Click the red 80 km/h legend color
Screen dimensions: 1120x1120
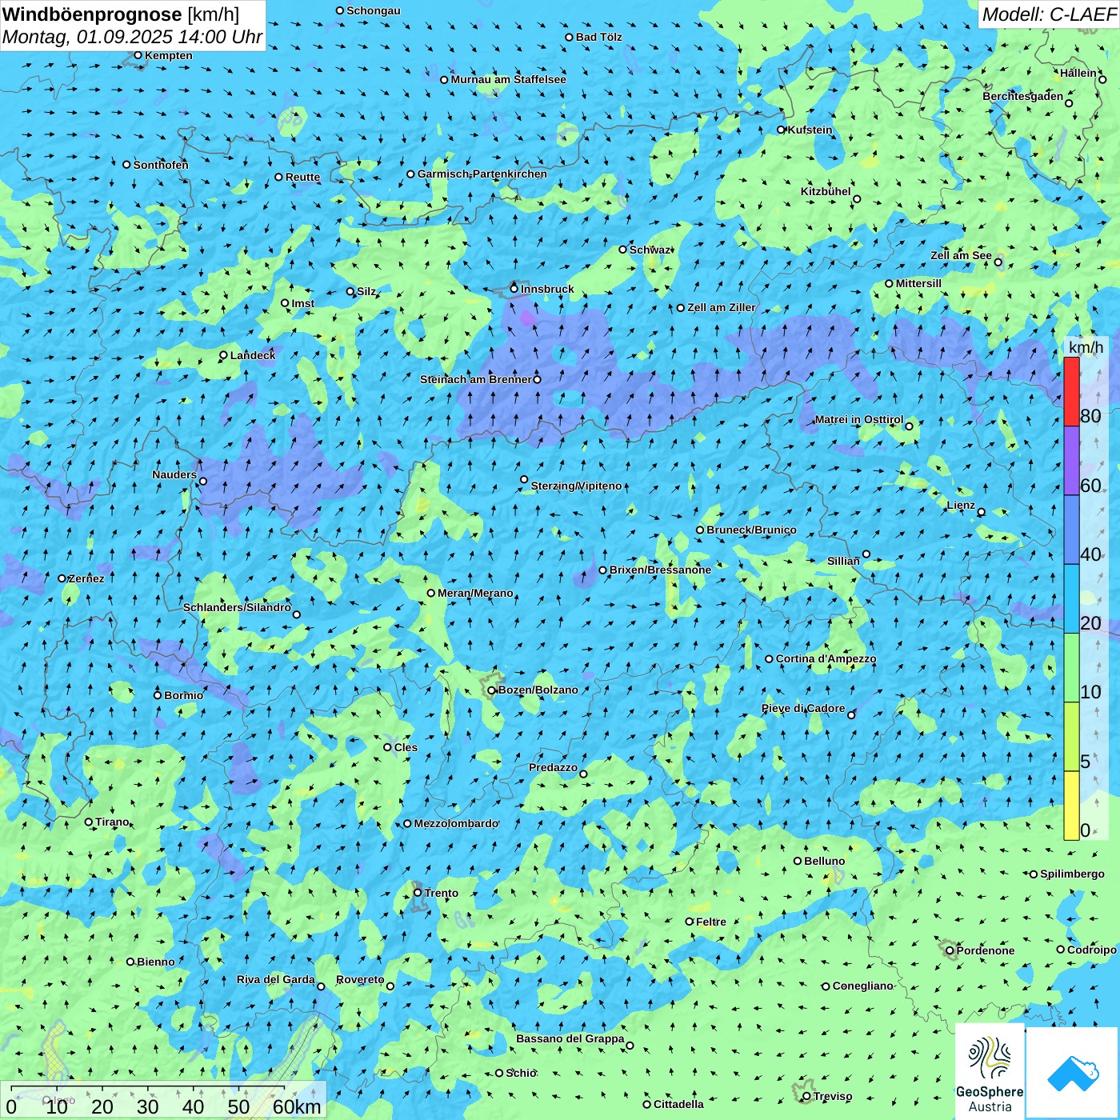(1071, 391)
